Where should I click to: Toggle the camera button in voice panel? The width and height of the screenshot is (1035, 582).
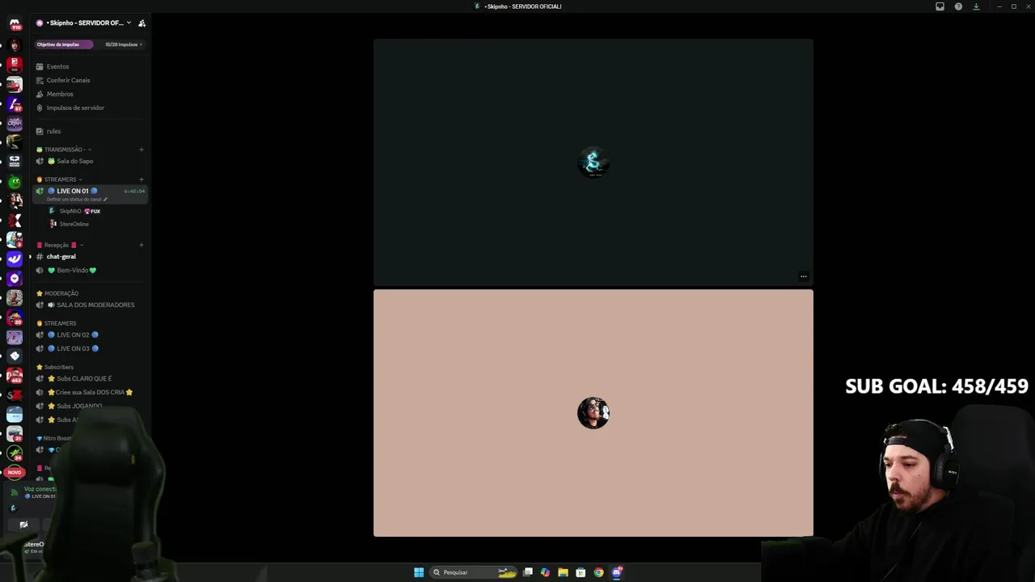click(23, 525)
